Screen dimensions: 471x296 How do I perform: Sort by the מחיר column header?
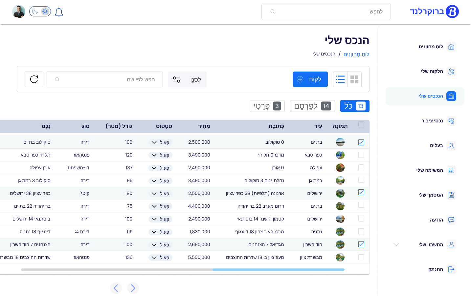pyautogui.click(x=204, y=126)
